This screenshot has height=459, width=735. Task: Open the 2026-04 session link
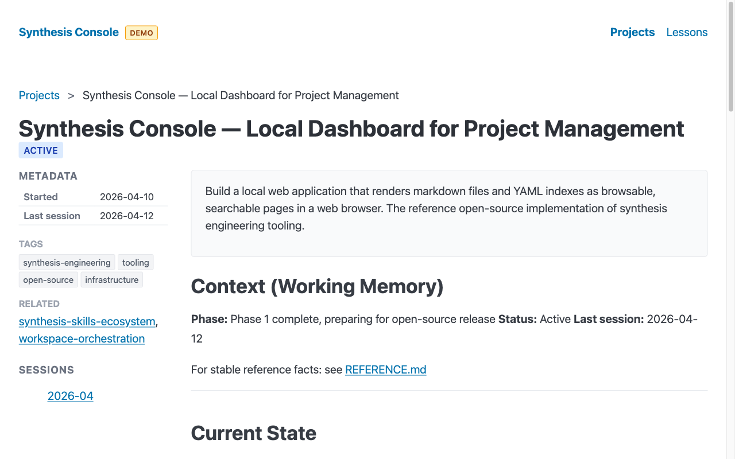point(70,396)
